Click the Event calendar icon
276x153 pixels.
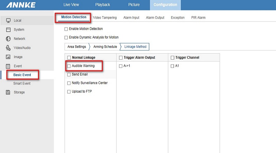pyautogui.click(x=8, y=66)
